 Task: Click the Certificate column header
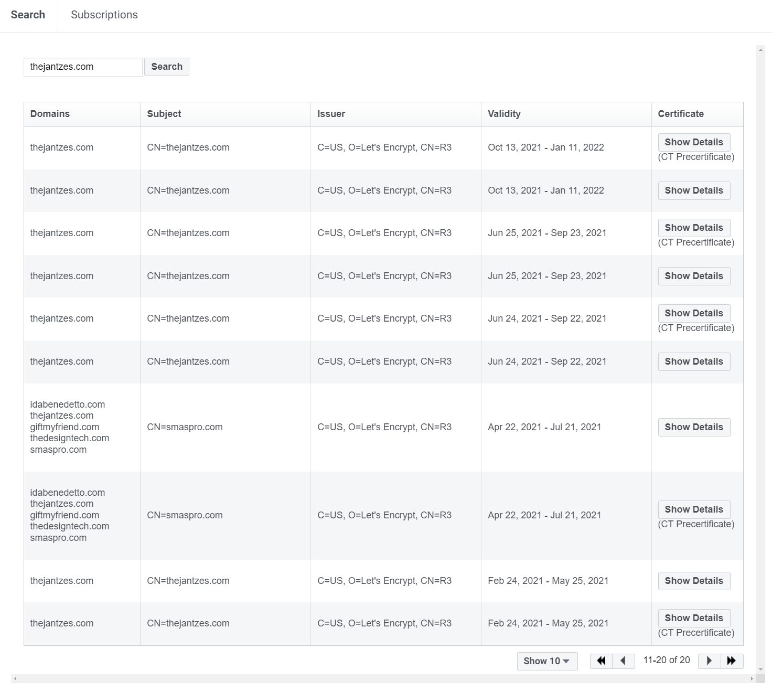coord(697,114)
